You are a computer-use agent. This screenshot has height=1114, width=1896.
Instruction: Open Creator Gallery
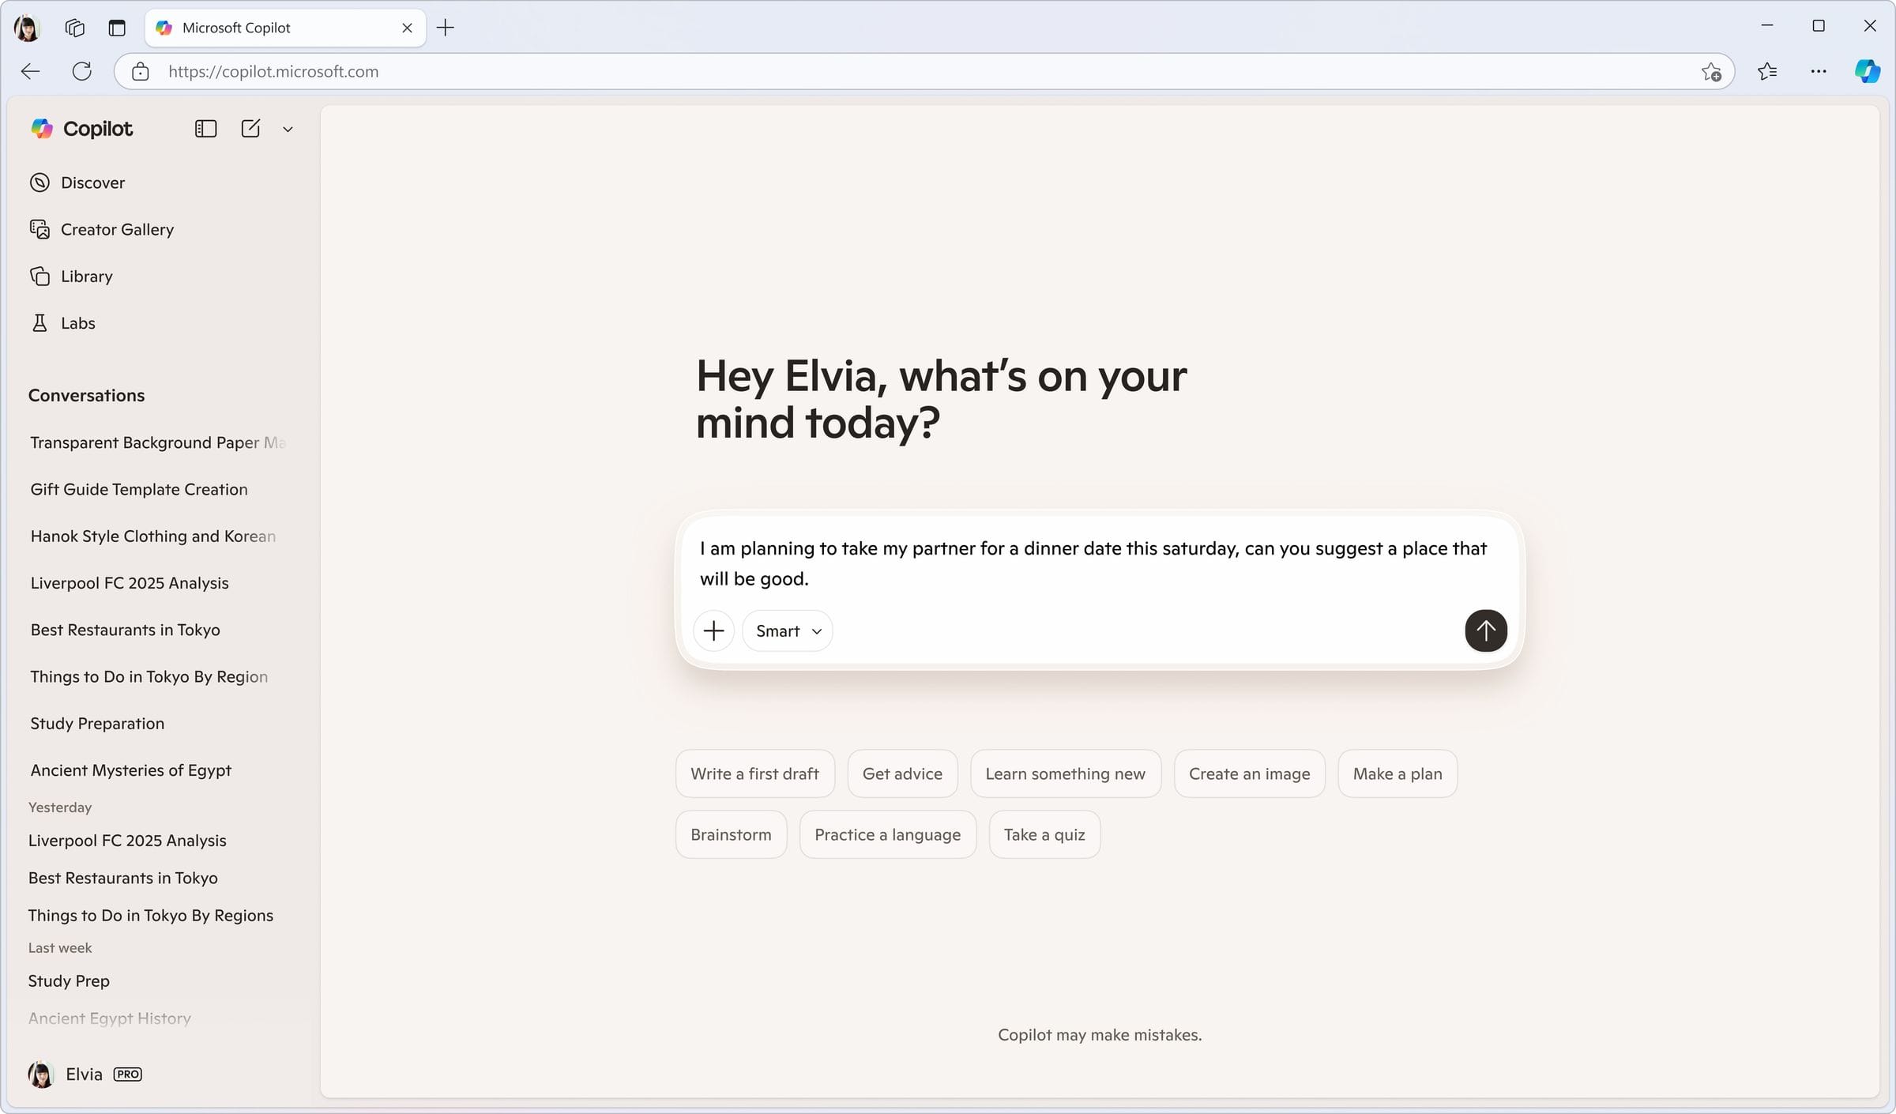click(102, 229)
